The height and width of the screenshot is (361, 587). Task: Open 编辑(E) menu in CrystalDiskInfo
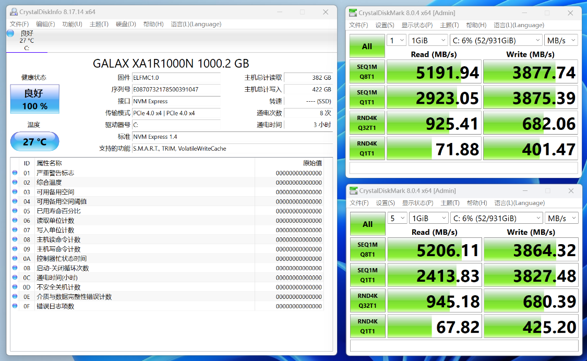45,24
